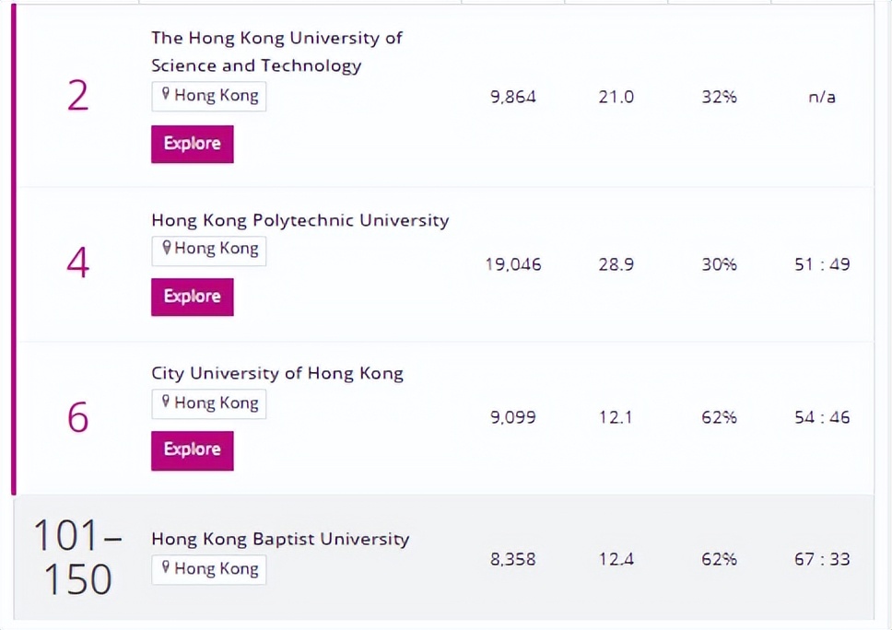Click the 9,864 student count value for HKUST
This screenshot has width=892, height=630.
pos(513,96)
